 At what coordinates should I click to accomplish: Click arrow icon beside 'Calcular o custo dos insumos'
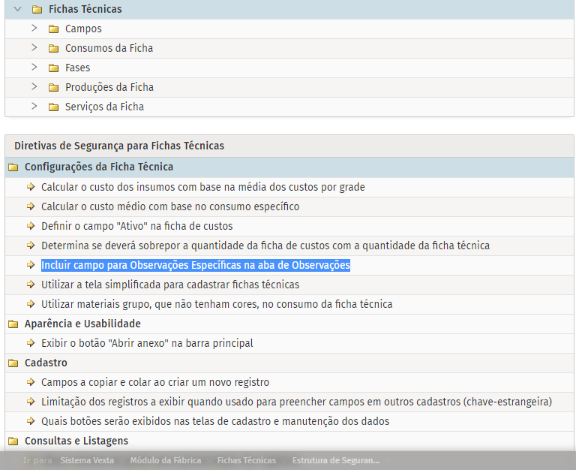[x=31, y=187]
